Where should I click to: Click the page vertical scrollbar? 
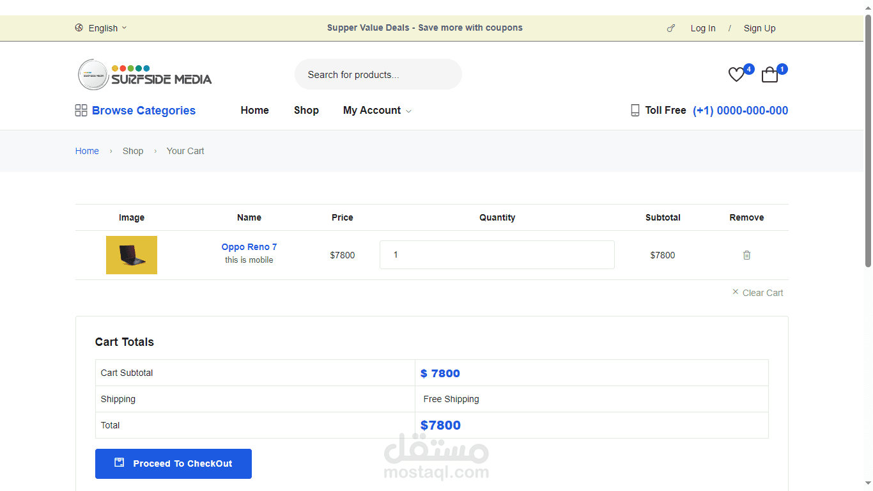point(868,141)
